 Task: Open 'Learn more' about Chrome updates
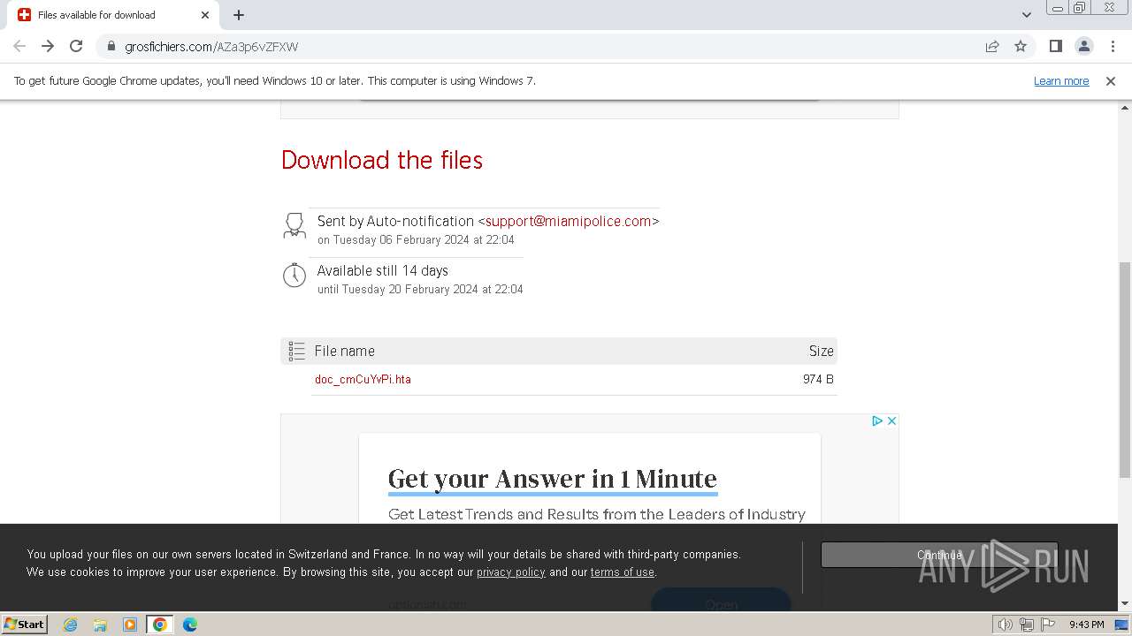(x=1061, y=80)
